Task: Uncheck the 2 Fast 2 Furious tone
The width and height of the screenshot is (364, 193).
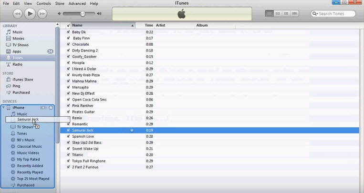Action: tap(68, 167)
